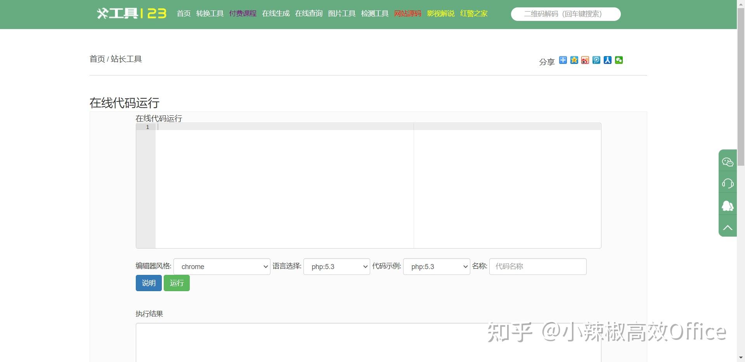Click the 编辑器风格 label

coord(153,266)
